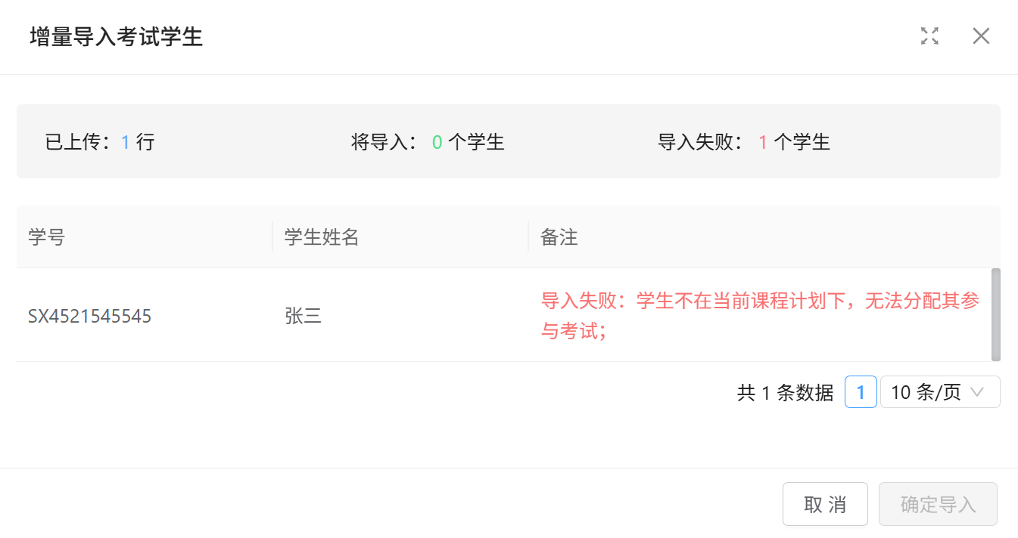Click the 共 1 条数据 total count
This screenshot has width=1018, height=538.
click(x=785, y=393)
